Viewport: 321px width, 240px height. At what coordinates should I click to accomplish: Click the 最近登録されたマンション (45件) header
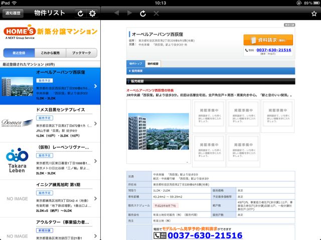[29, 64]
